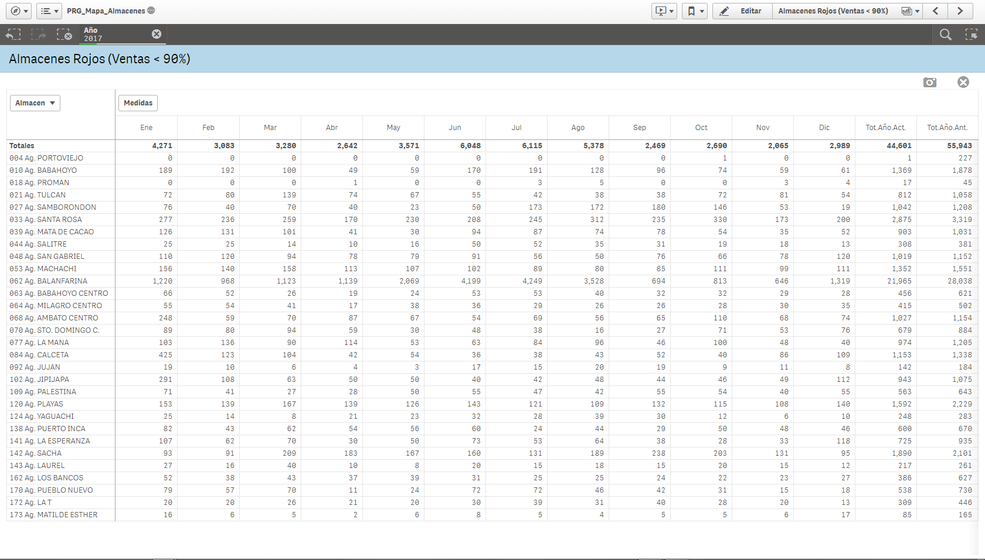Click the Tot.Año.Ant. column header

(947, 128)
